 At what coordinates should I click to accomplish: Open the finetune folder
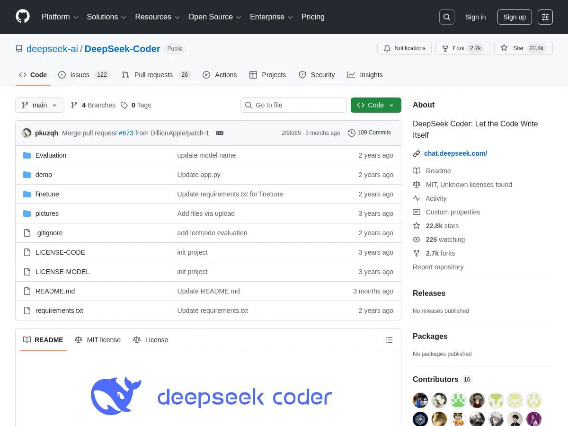click(x=47, y=194)
